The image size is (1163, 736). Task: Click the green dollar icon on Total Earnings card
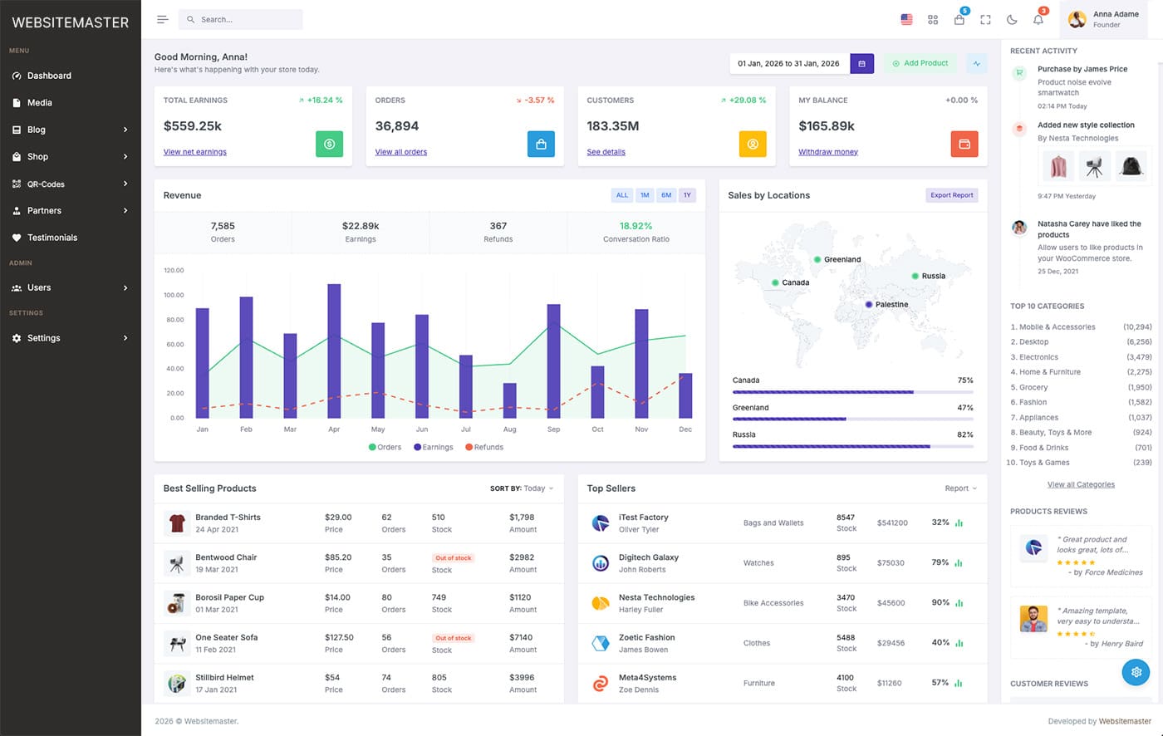point(329,144)
